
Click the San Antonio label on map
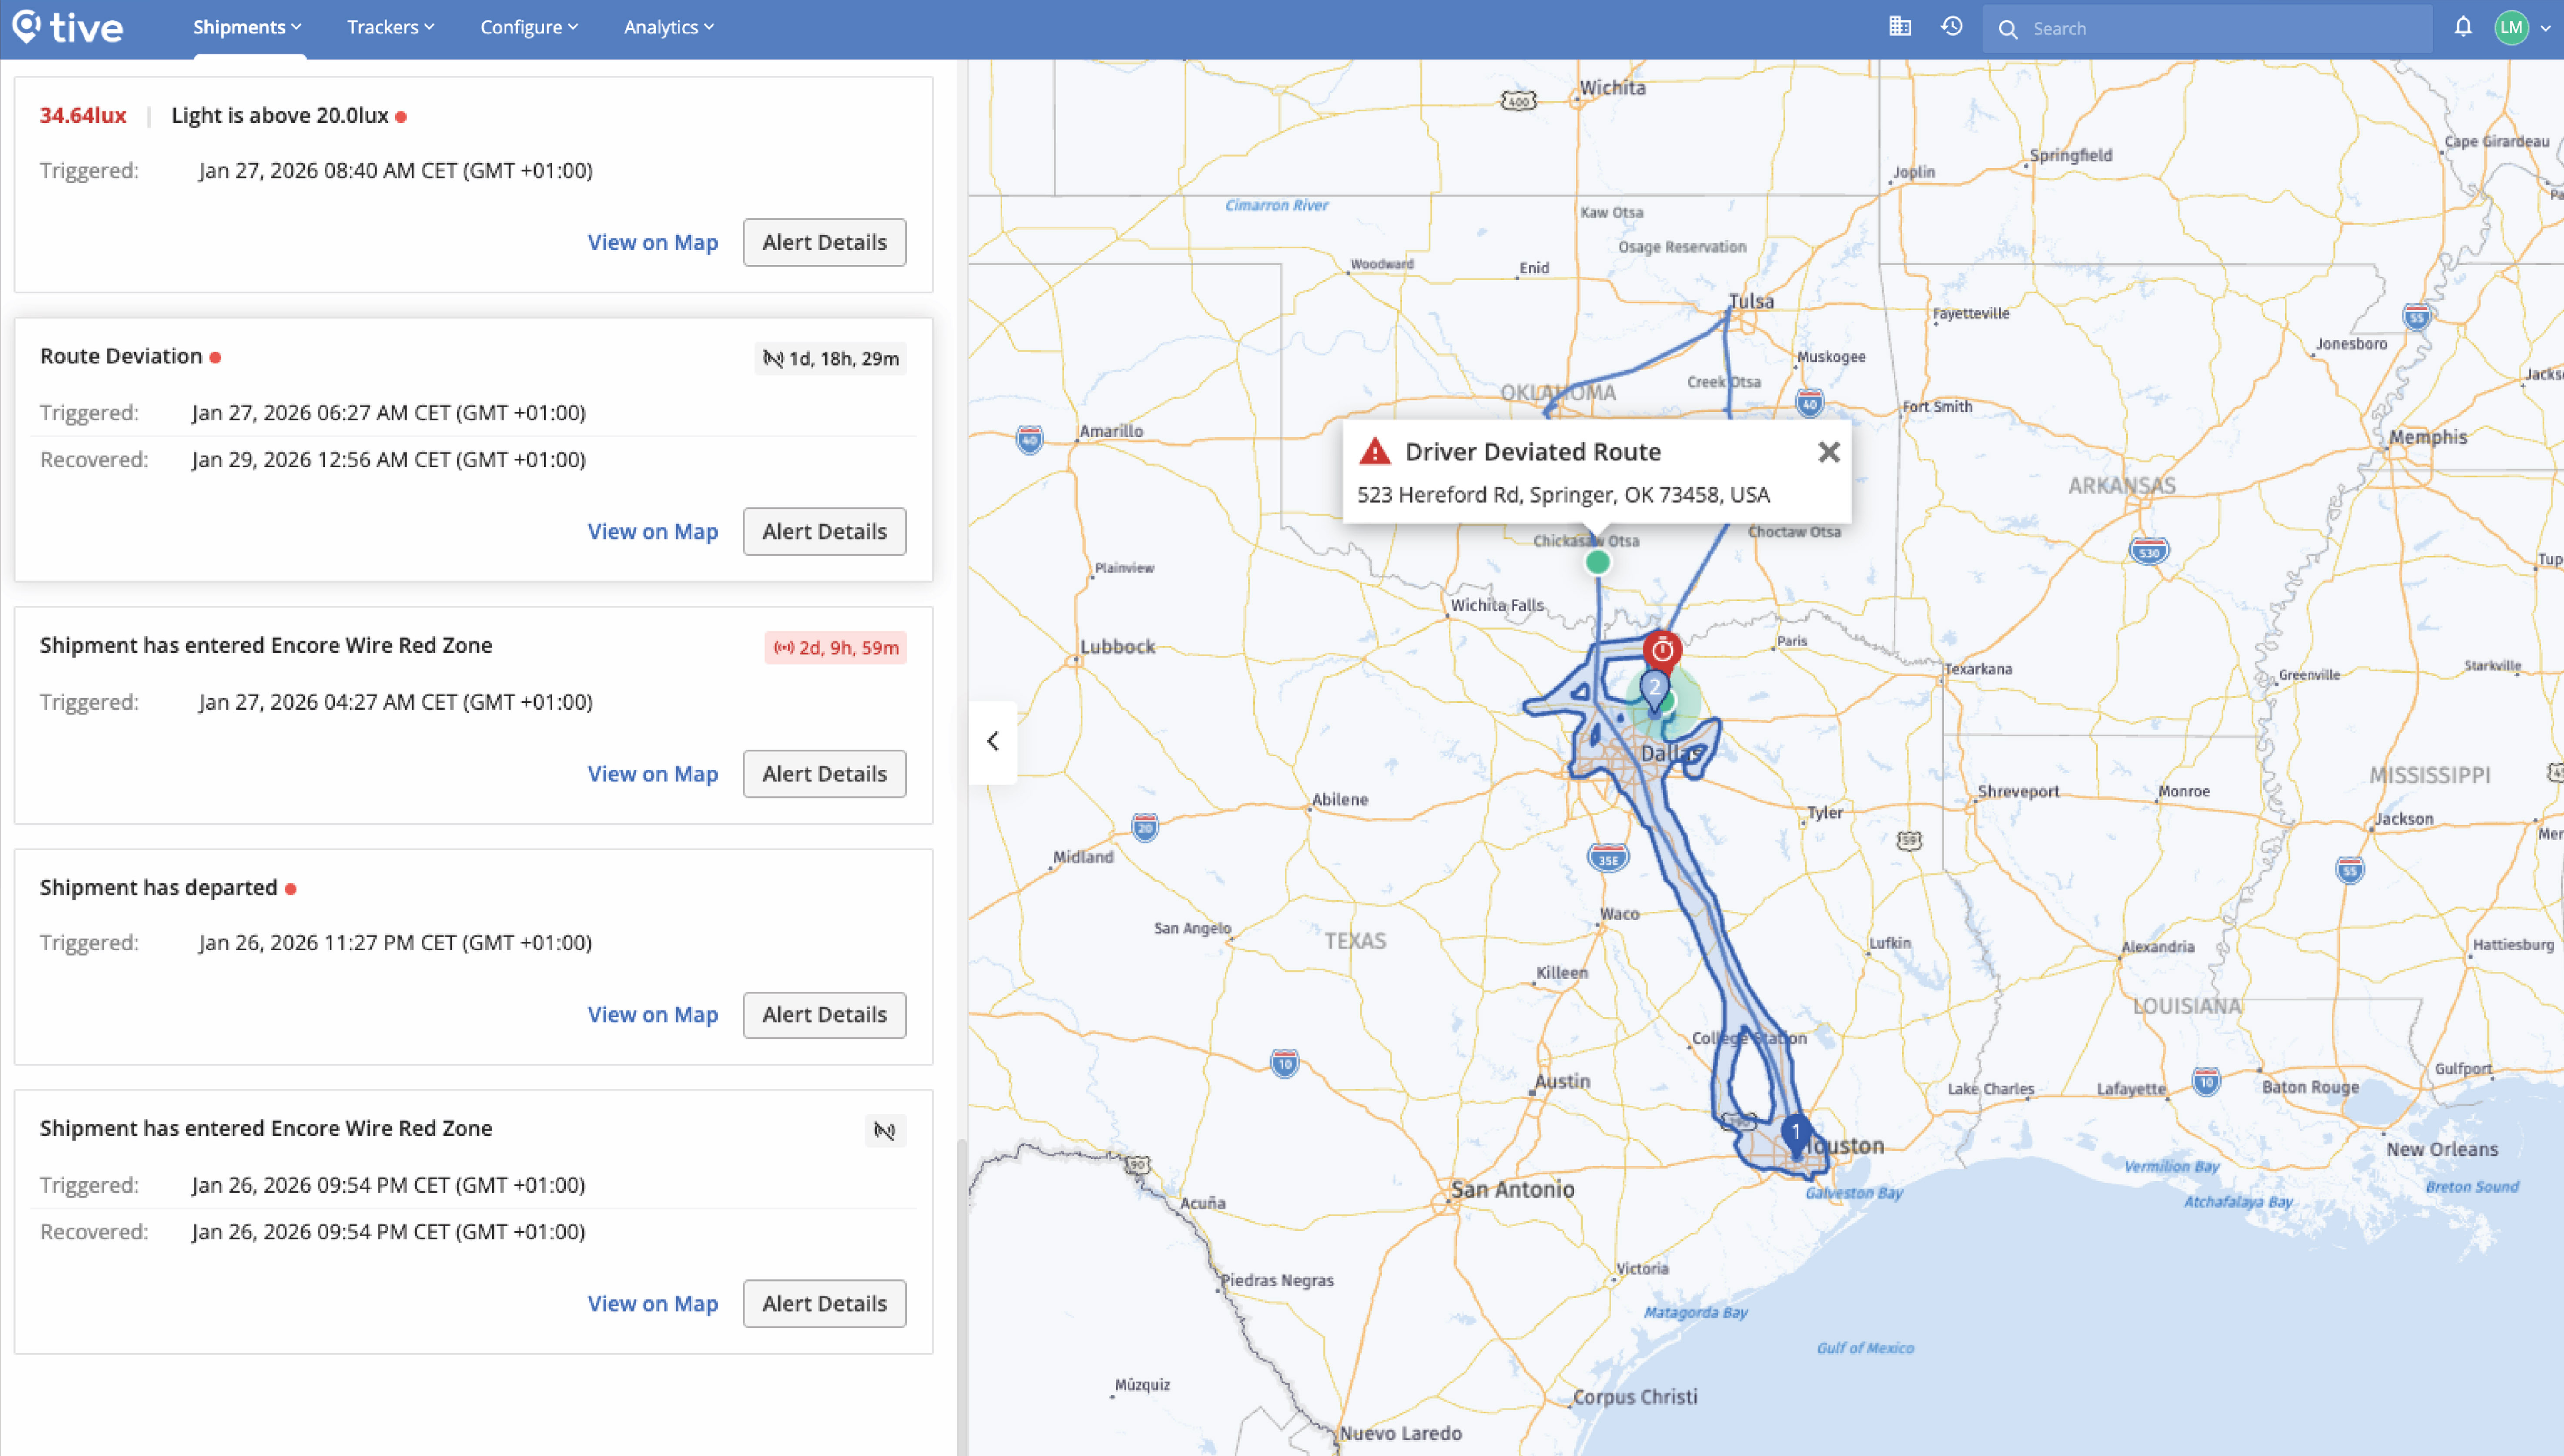click(x=1512, y=1189)
